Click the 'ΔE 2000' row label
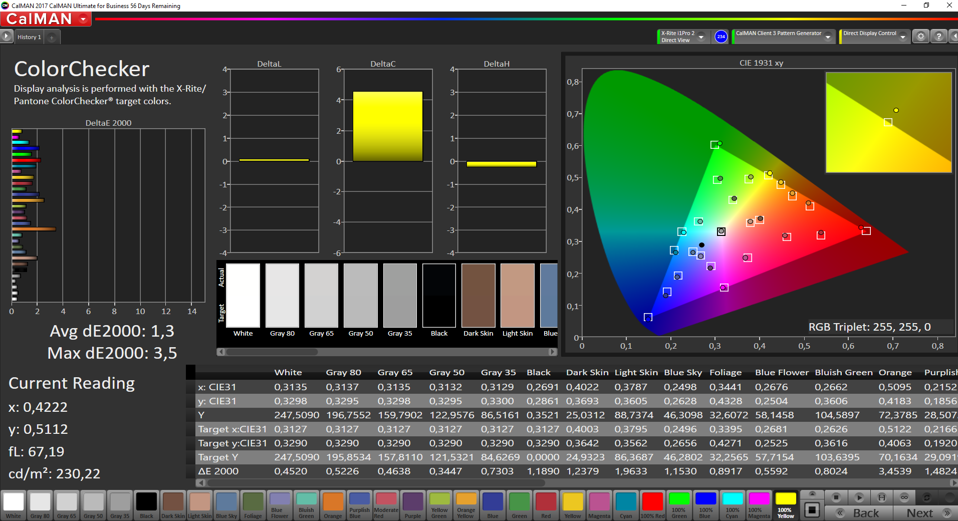 [x=218, y=471]
